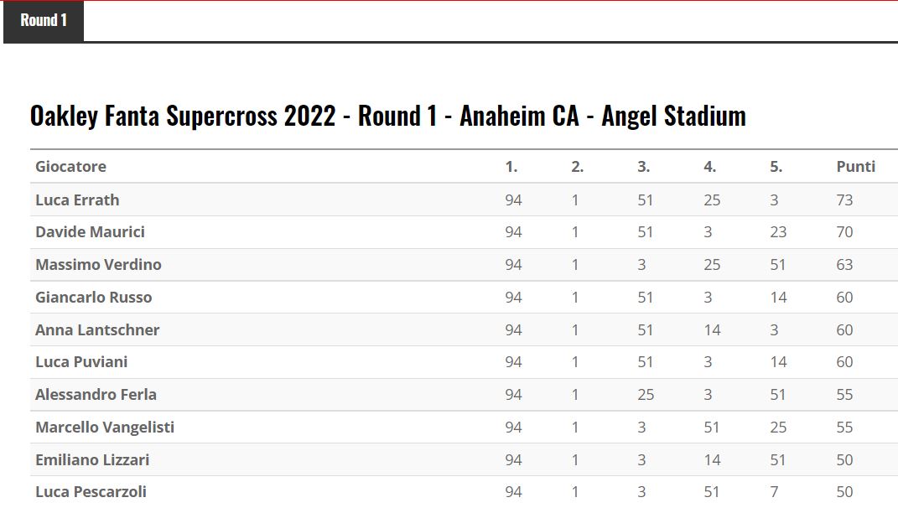Screen dimensions: 898x508
Task: Click Massimo Verdino's 63 points cell
Action: 844,265
